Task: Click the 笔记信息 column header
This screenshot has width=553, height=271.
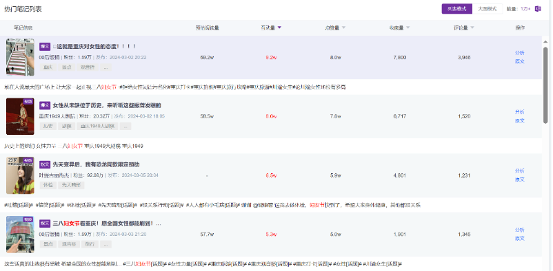Action: pos(23,28)
